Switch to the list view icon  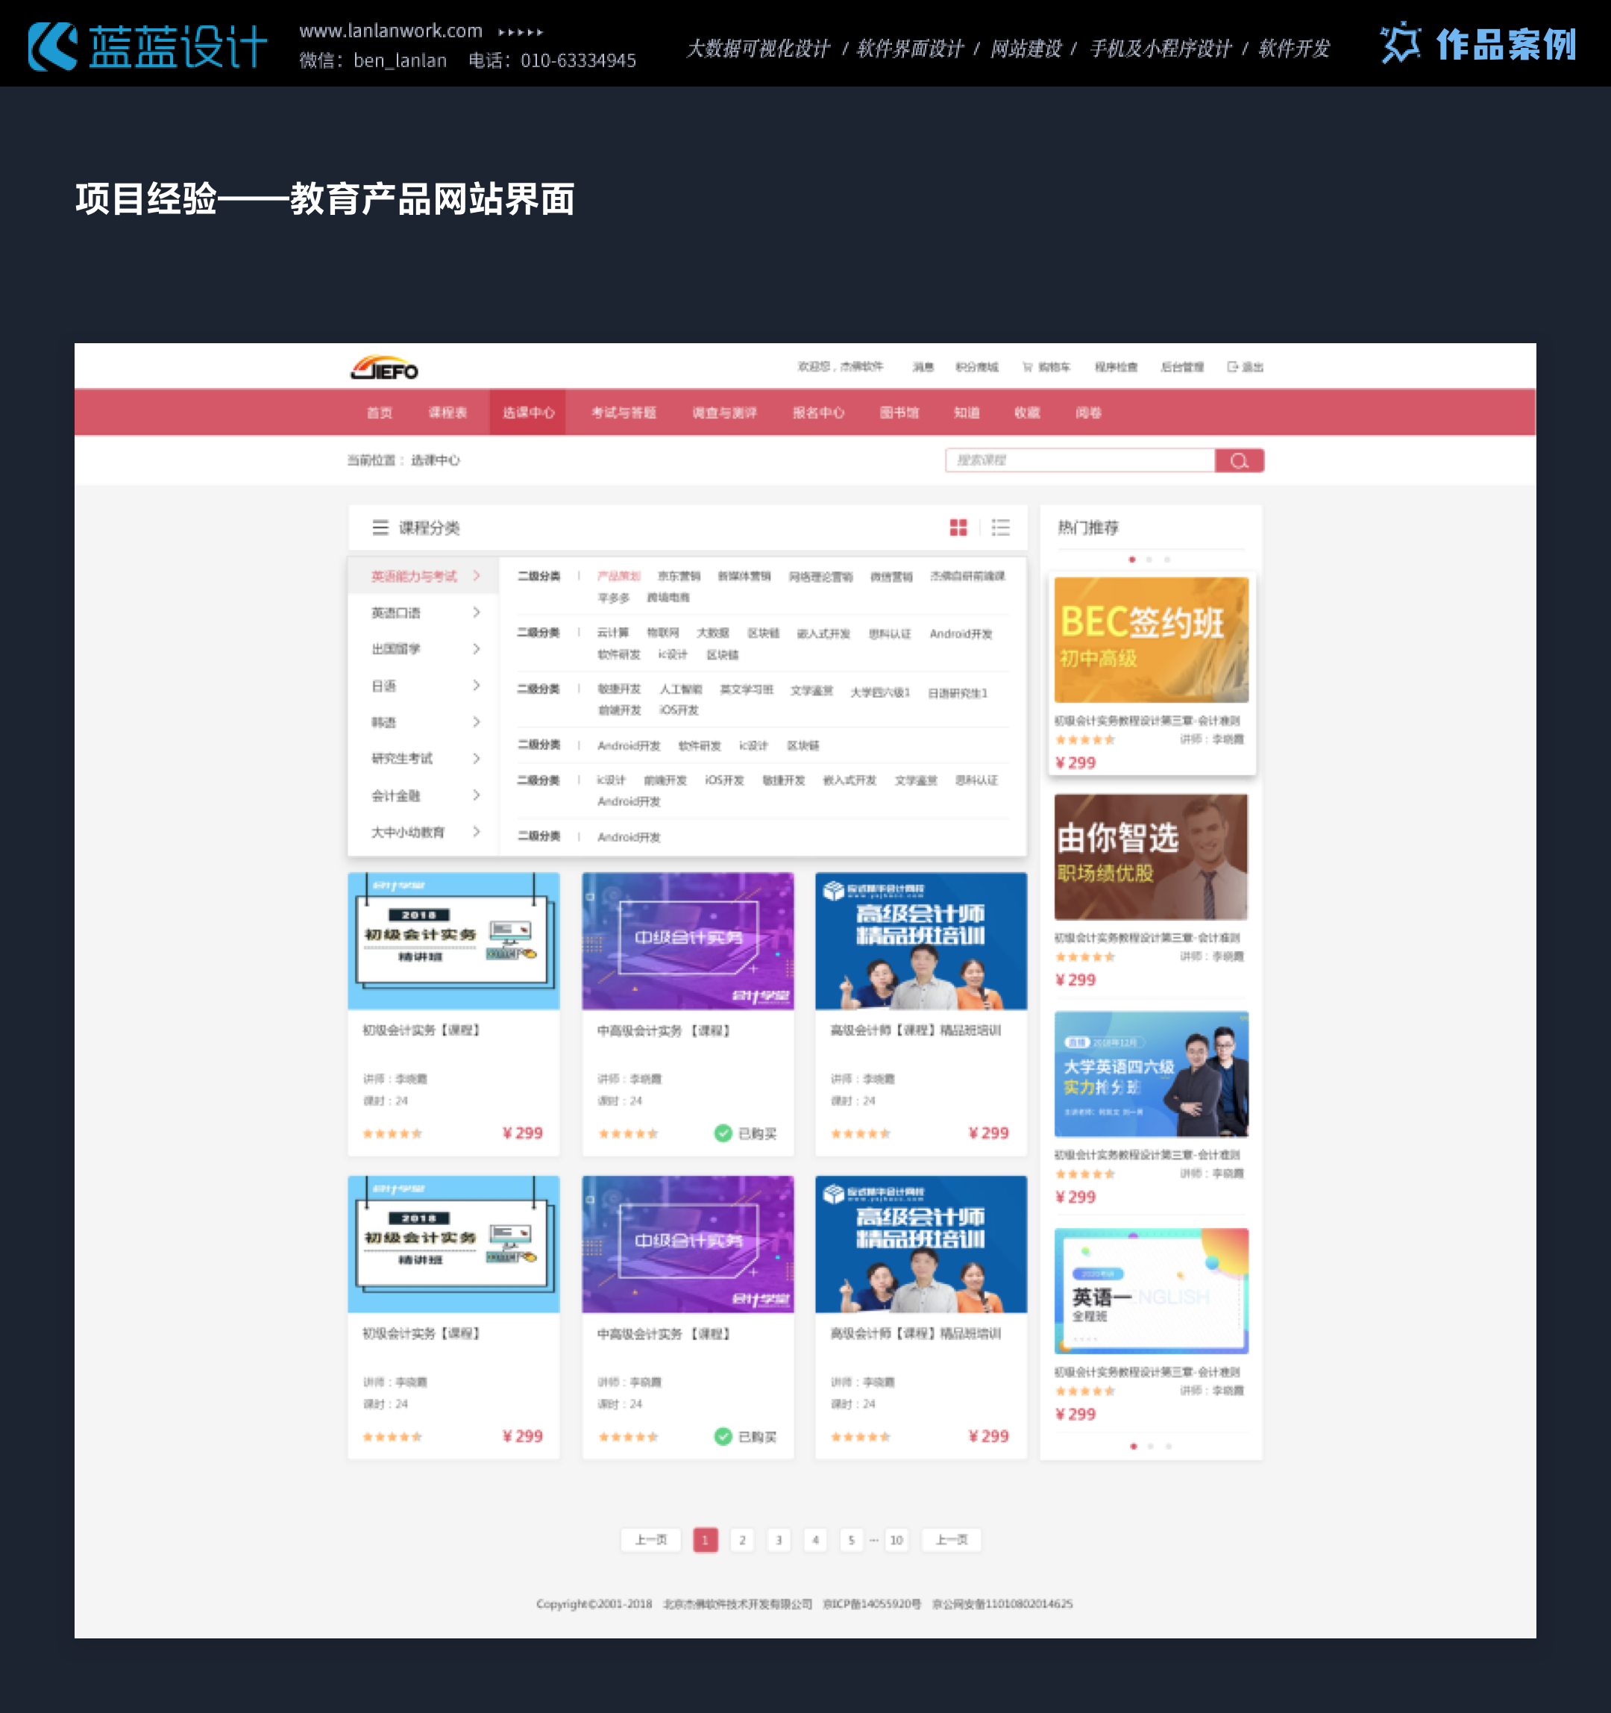pyautogui.click(x=1000, y=527)
